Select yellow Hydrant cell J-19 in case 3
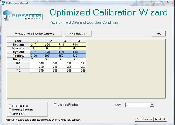This screenshot has width=175, height=125. [x=65, y=44]
